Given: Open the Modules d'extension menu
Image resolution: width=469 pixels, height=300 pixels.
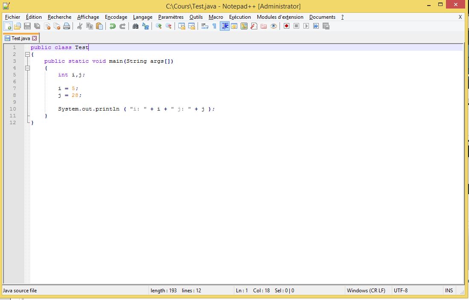Looking at the screenshot, I should click(x=280, y=17).
